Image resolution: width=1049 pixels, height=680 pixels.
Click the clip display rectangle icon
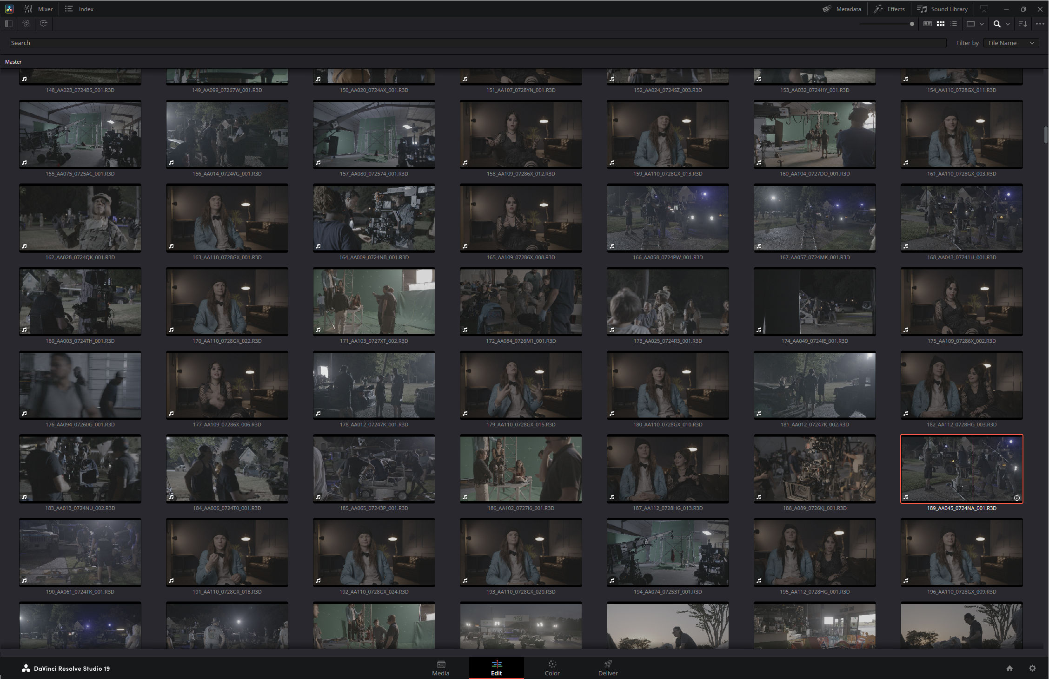point(970,24)
